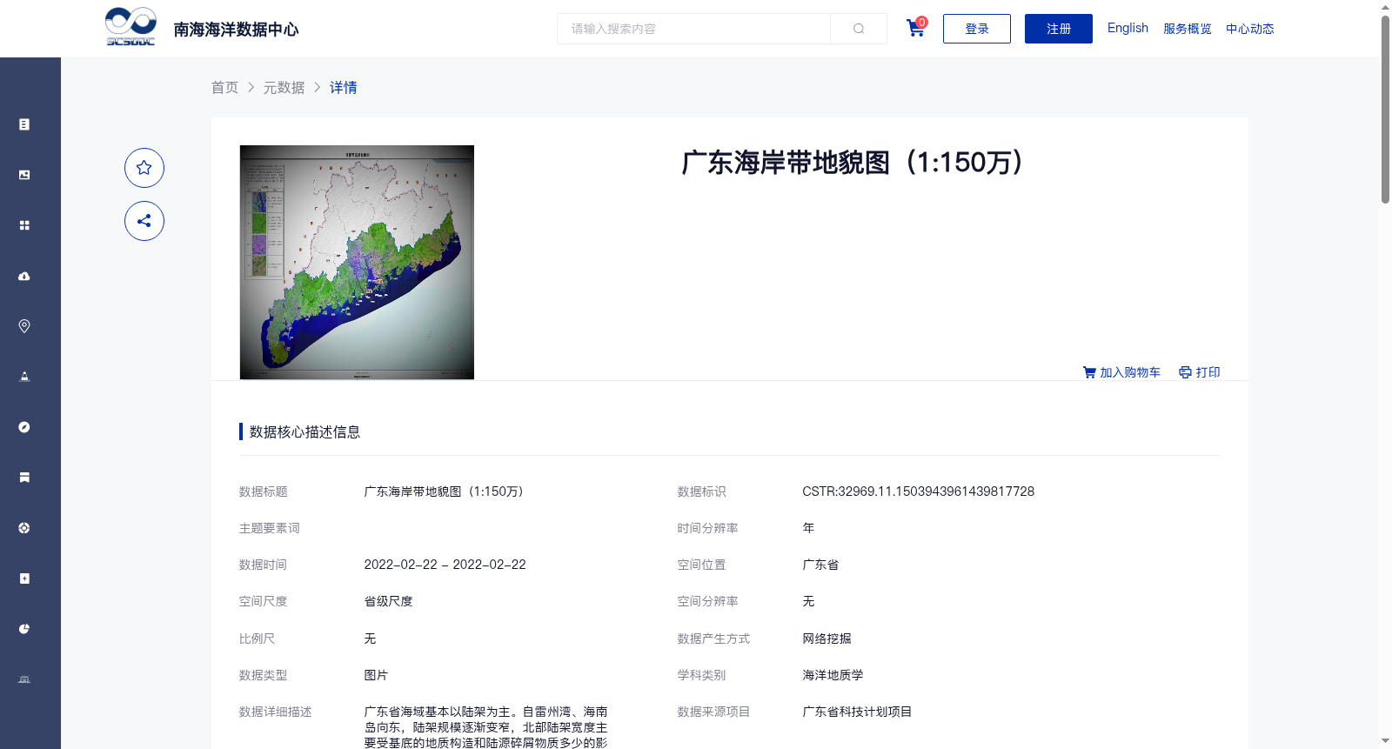Favorite this dataset with the star icon
The height and width of the screenshot is (749, 1392).
coord(144,168)
